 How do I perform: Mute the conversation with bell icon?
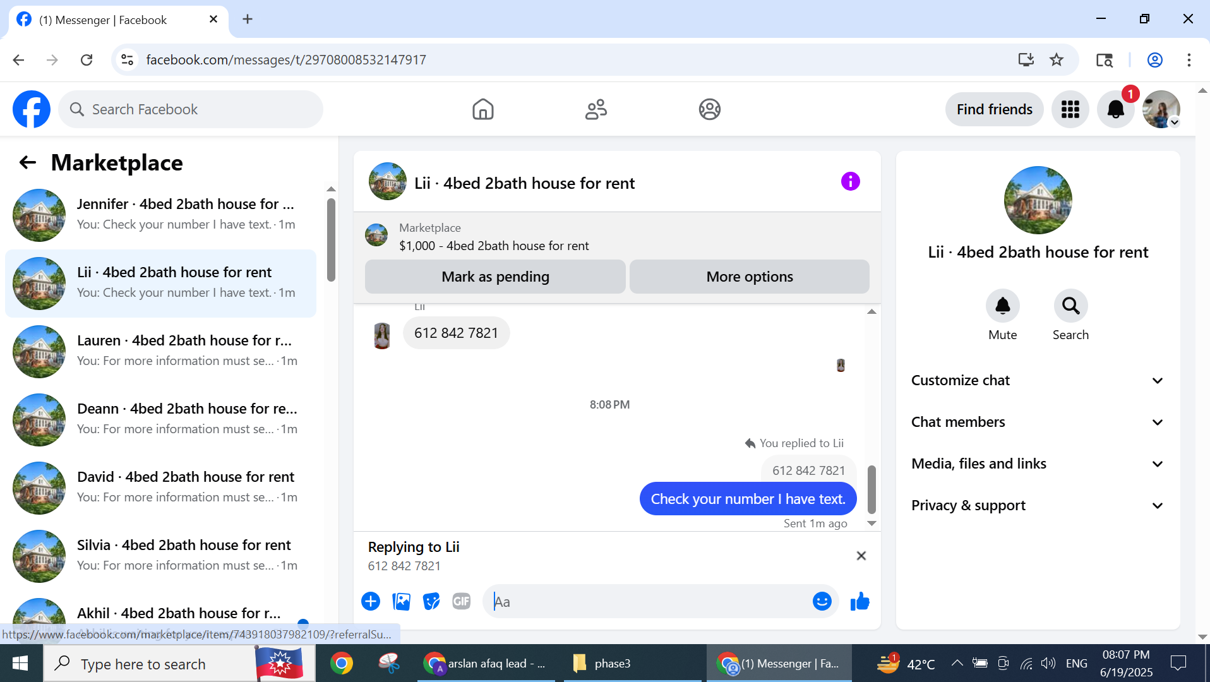[1002, 306]
